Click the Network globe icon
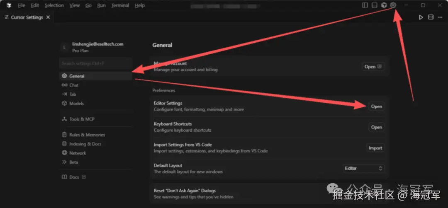Image resolution: width=448 pixels, height=208 pixels. (x=64, y=153)
